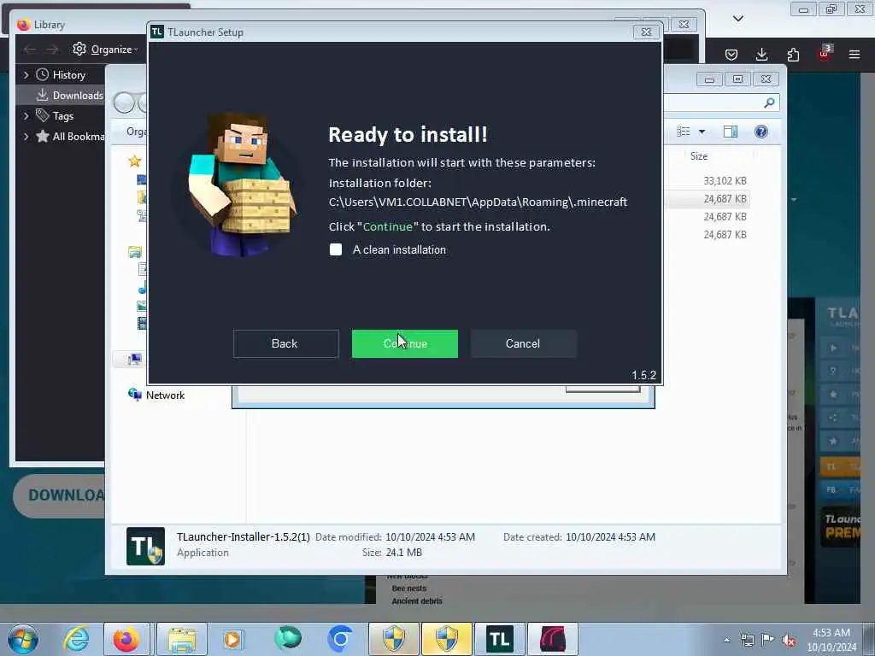The height and width of the screenshot is (656, 875).
Task: Expand the Tags entry in Library
Action: point(26,116)
